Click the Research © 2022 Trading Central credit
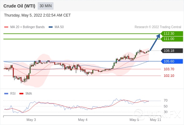Image resolution: width=184 pixels, height=125 pixels. [x=158, y=27]
